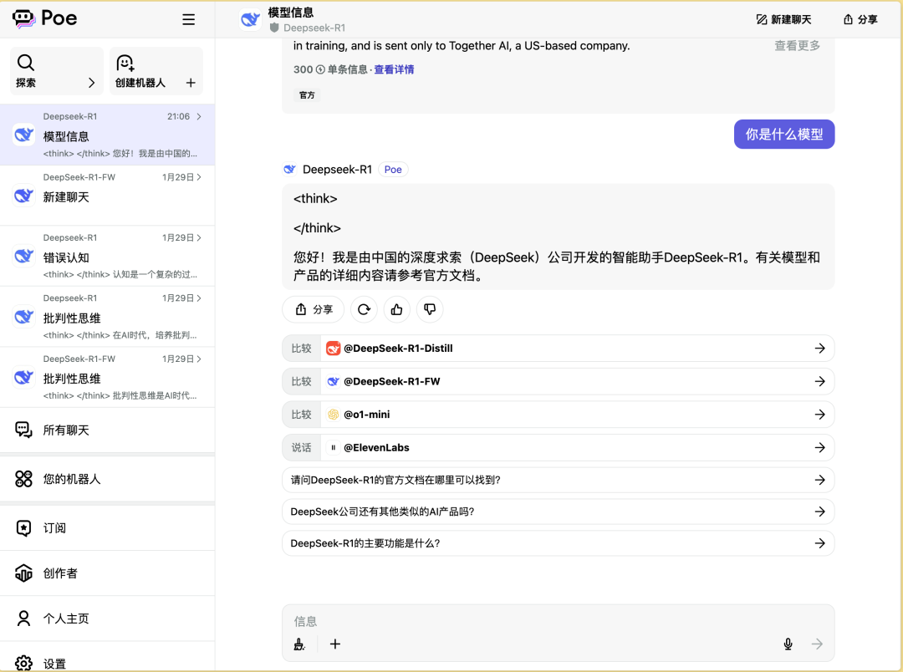Open the 批判性思维 DeepSeek-R1-FW chat

pyautogui.click(x=108, y=377)
